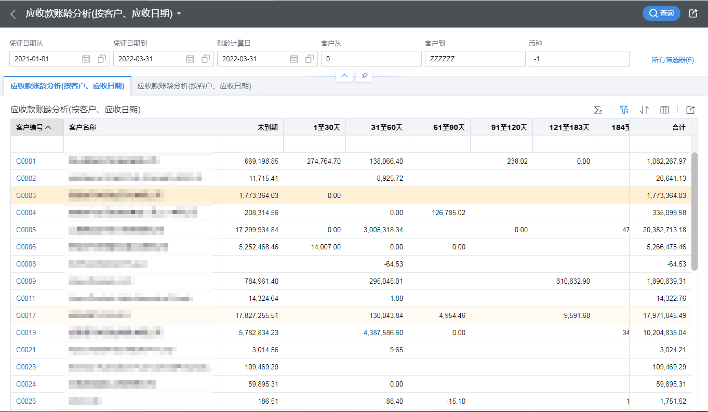Open customer C0005 link
This screenshot has width=708, height=412.
(26, 230)
